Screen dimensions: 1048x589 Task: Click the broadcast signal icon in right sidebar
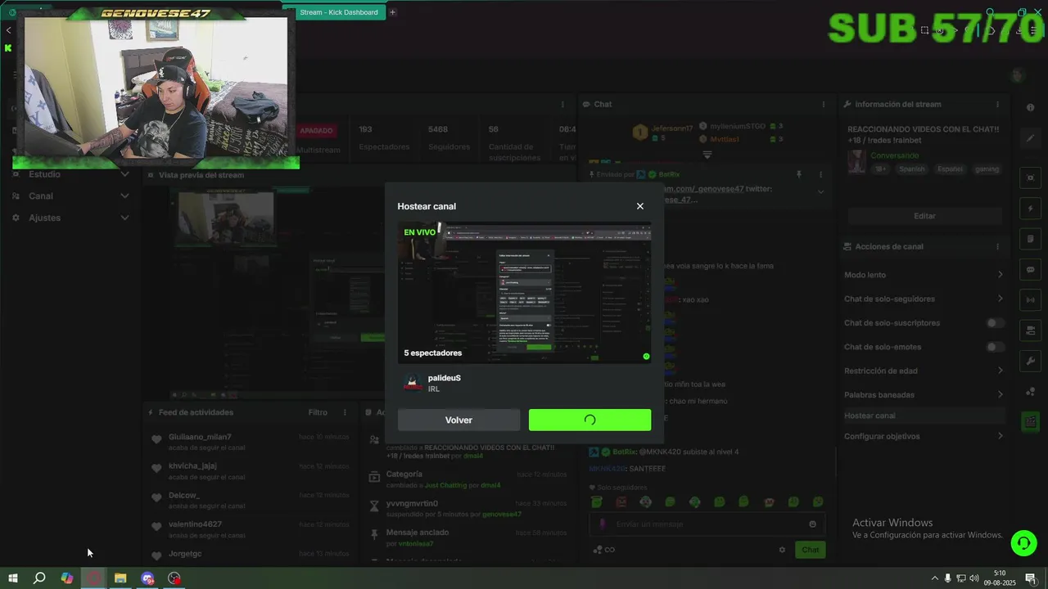(1031, 300)
